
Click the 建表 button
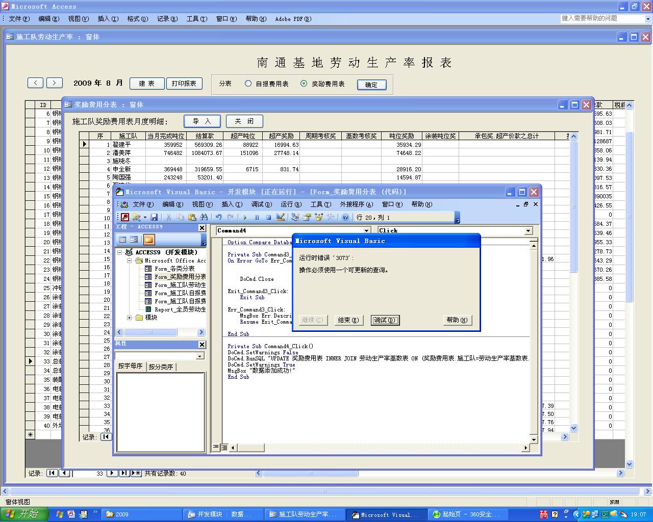[146, 84]
